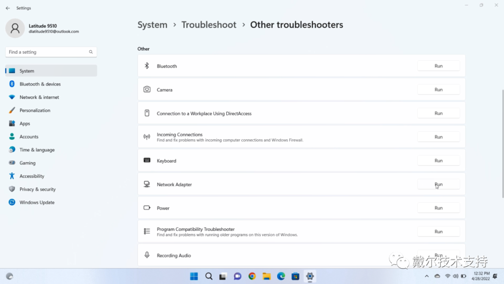Click the vertical scrollbar thumb
This screenshot has width=504, height=284.
click(x=503, y=144)
